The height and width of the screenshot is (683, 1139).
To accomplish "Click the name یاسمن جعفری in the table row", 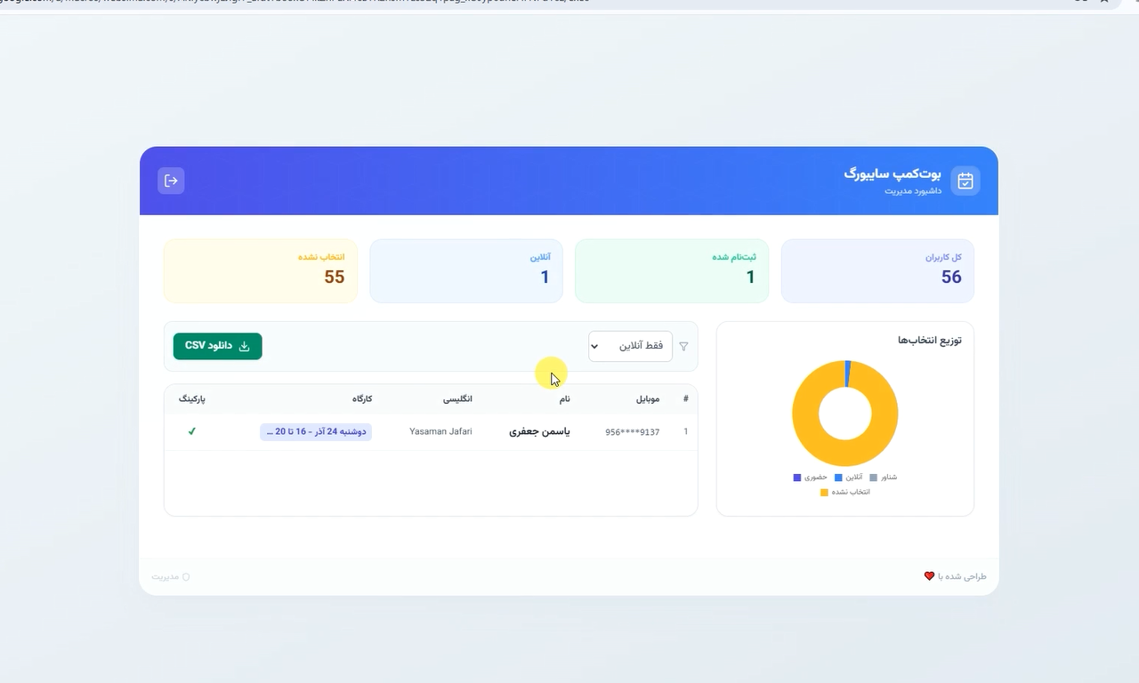I will 539,431.
